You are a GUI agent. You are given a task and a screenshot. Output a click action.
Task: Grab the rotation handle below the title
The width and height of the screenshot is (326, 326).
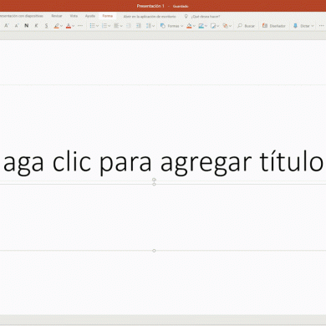[154, 180]
